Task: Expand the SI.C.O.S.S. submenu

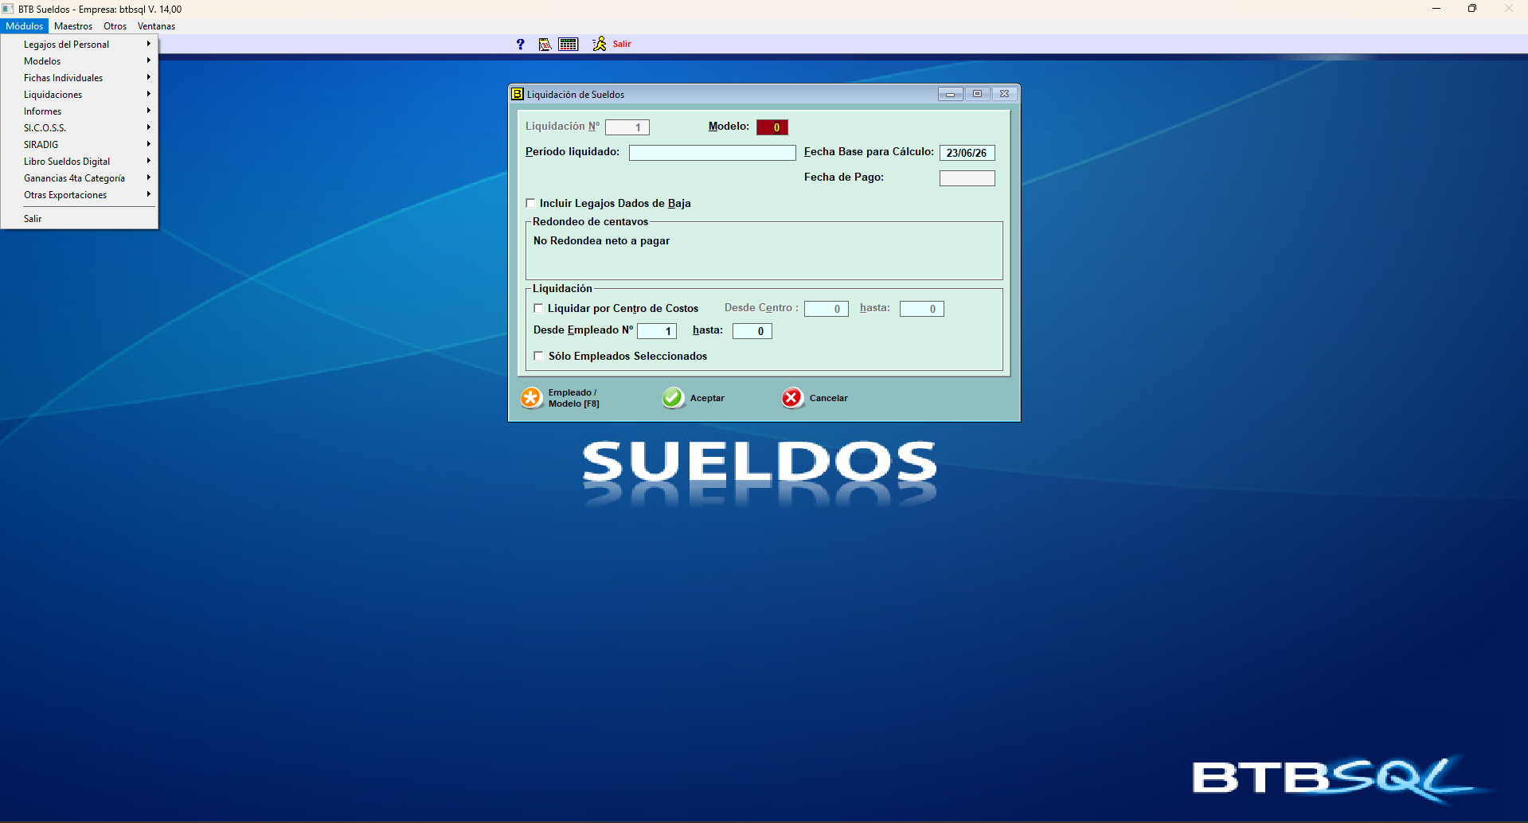Action: tap(79, 128)
